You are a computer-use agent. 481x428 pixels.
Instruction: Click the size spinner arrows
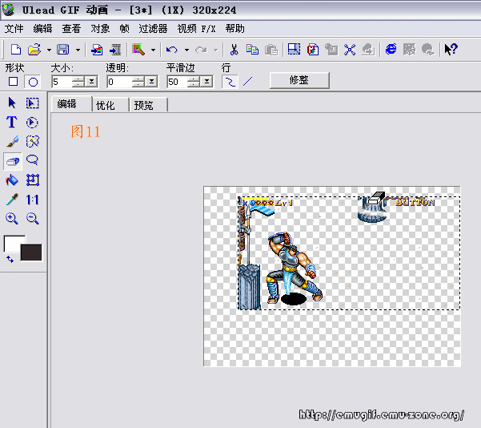(x=78, y=82)
